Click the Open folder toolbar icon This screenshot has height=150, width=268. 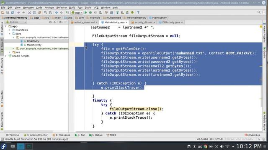[3, 12]
